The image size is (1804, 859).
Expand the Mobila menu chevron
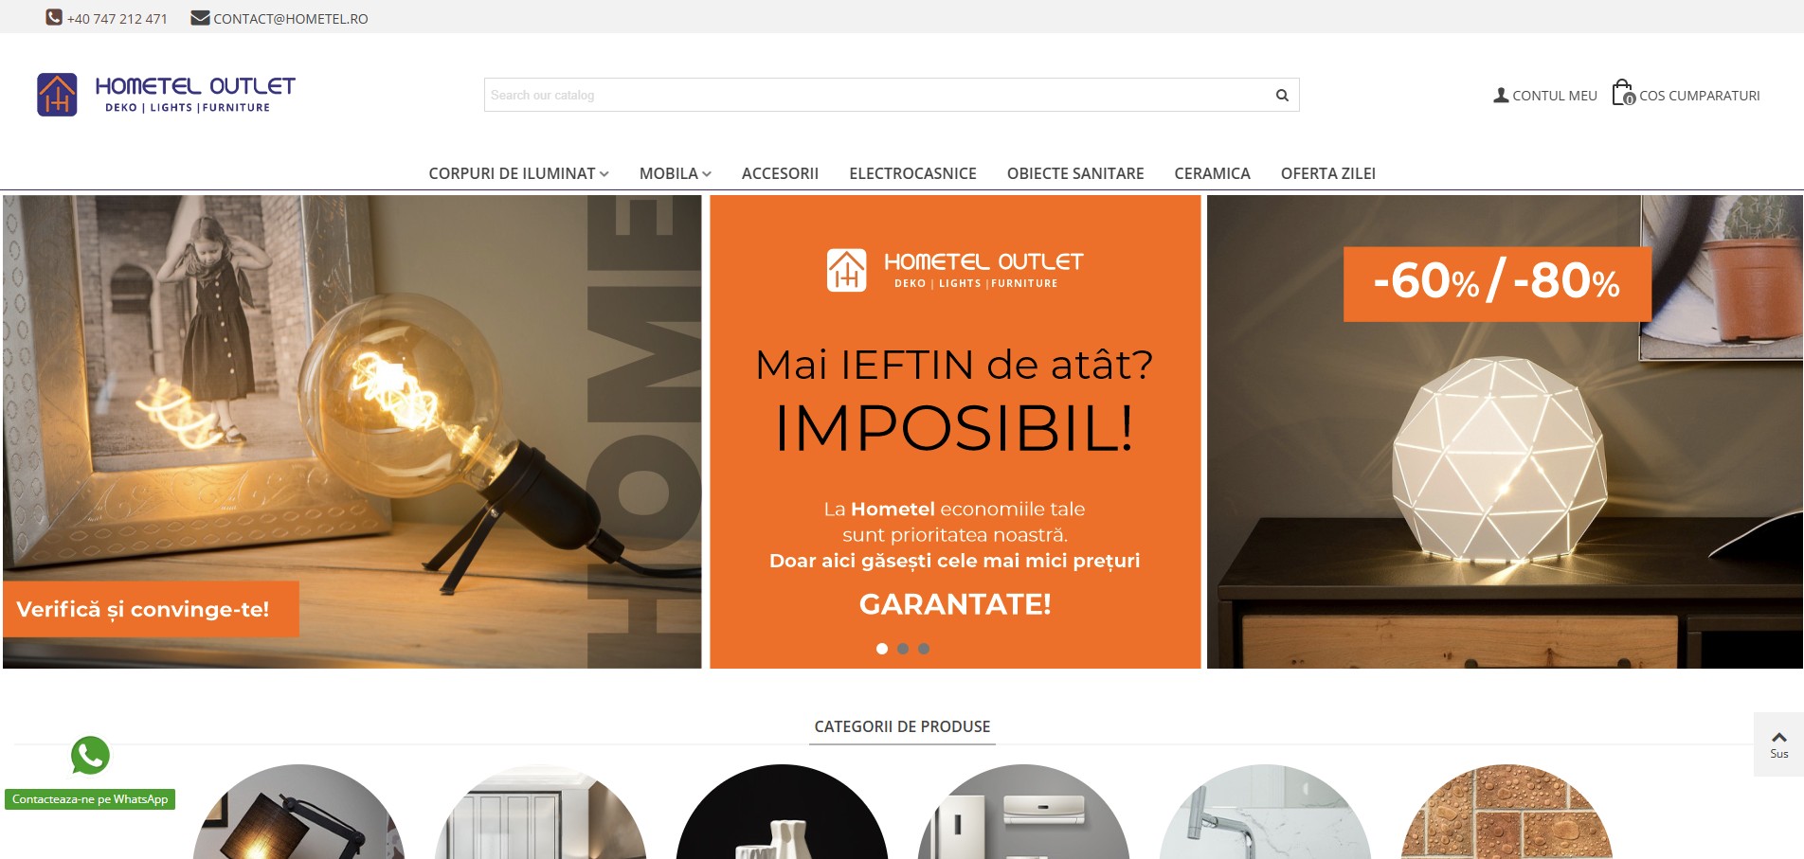(707, 174)
